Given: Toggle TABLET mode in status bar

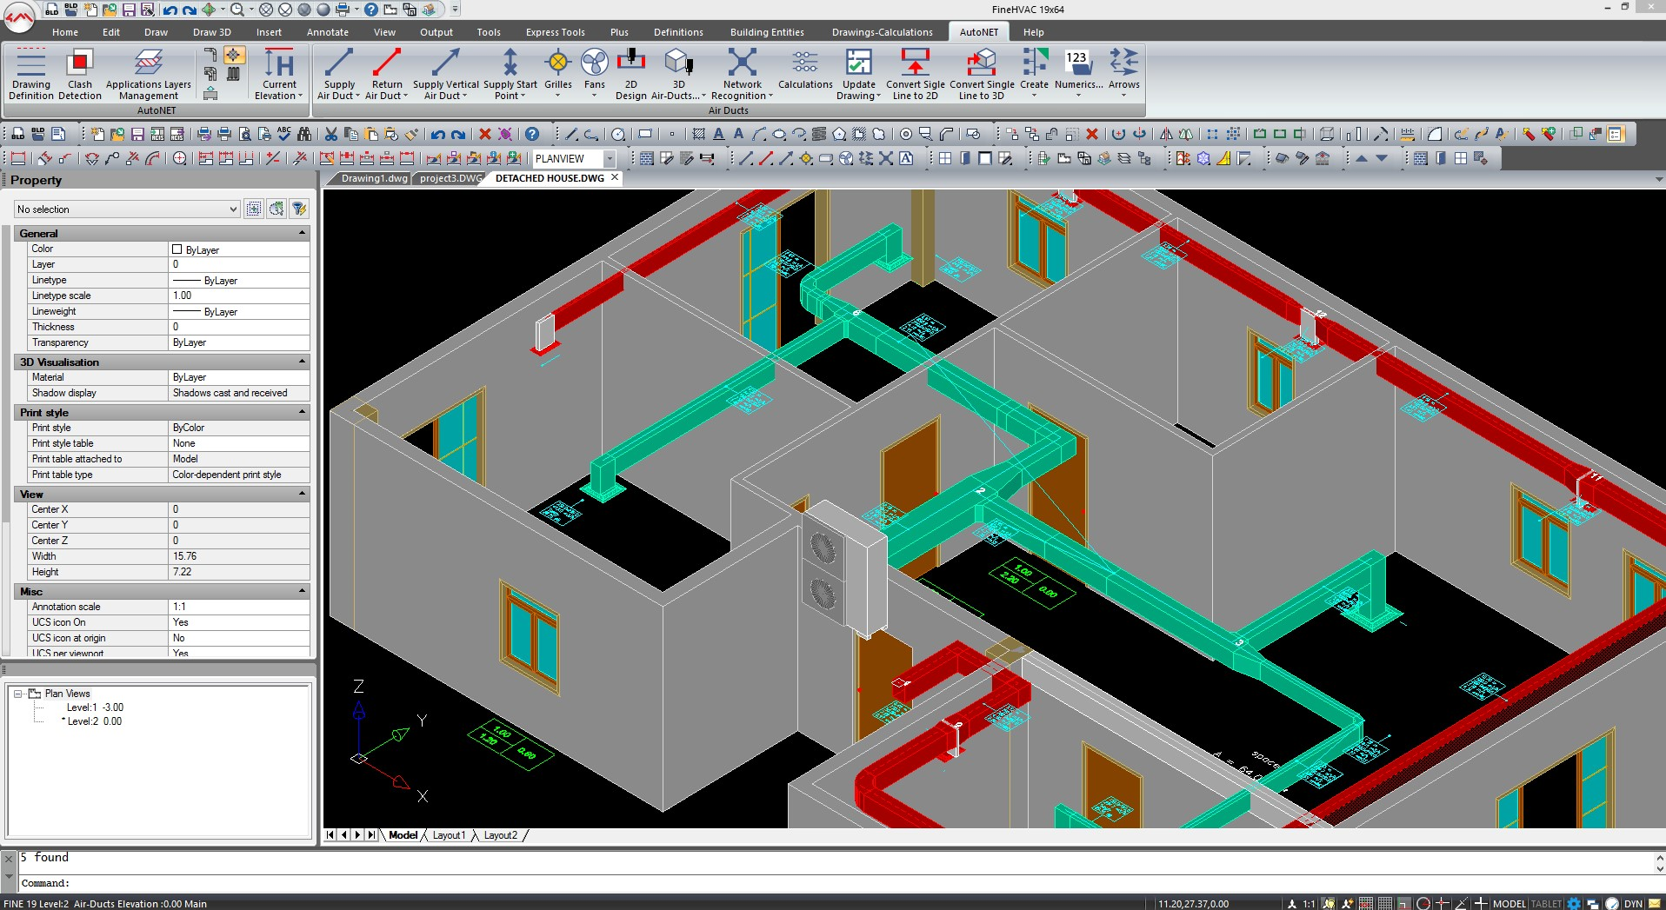Looking at the screenshot, I should point(1545,904).
